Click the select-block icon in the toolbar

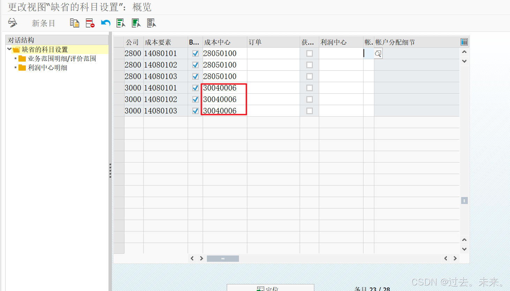[x=136, y=23]
